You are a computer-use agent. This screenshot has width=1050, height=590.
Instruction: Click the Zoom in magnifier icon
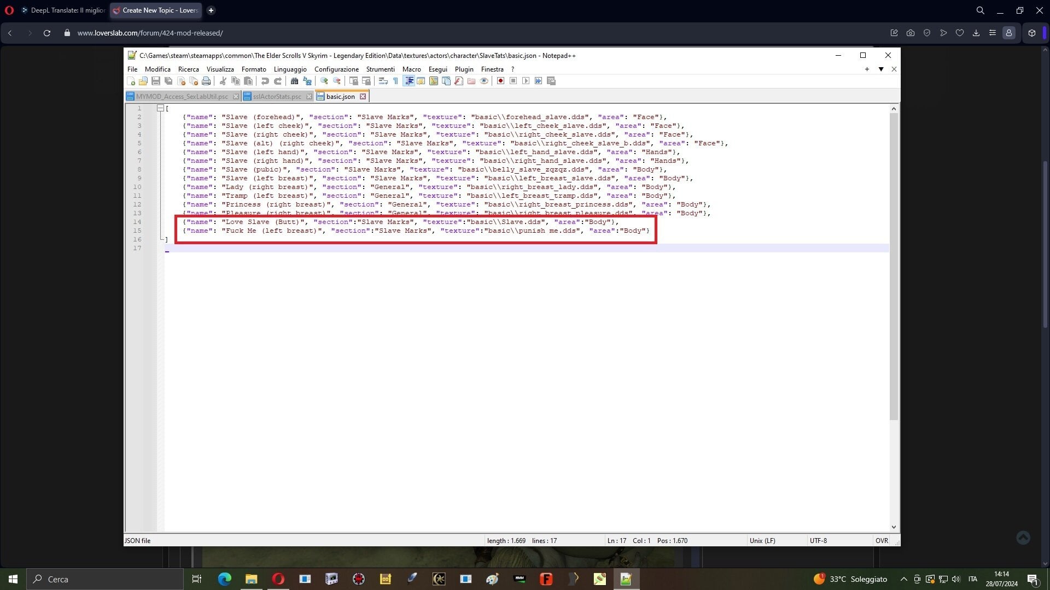[324, 81]
